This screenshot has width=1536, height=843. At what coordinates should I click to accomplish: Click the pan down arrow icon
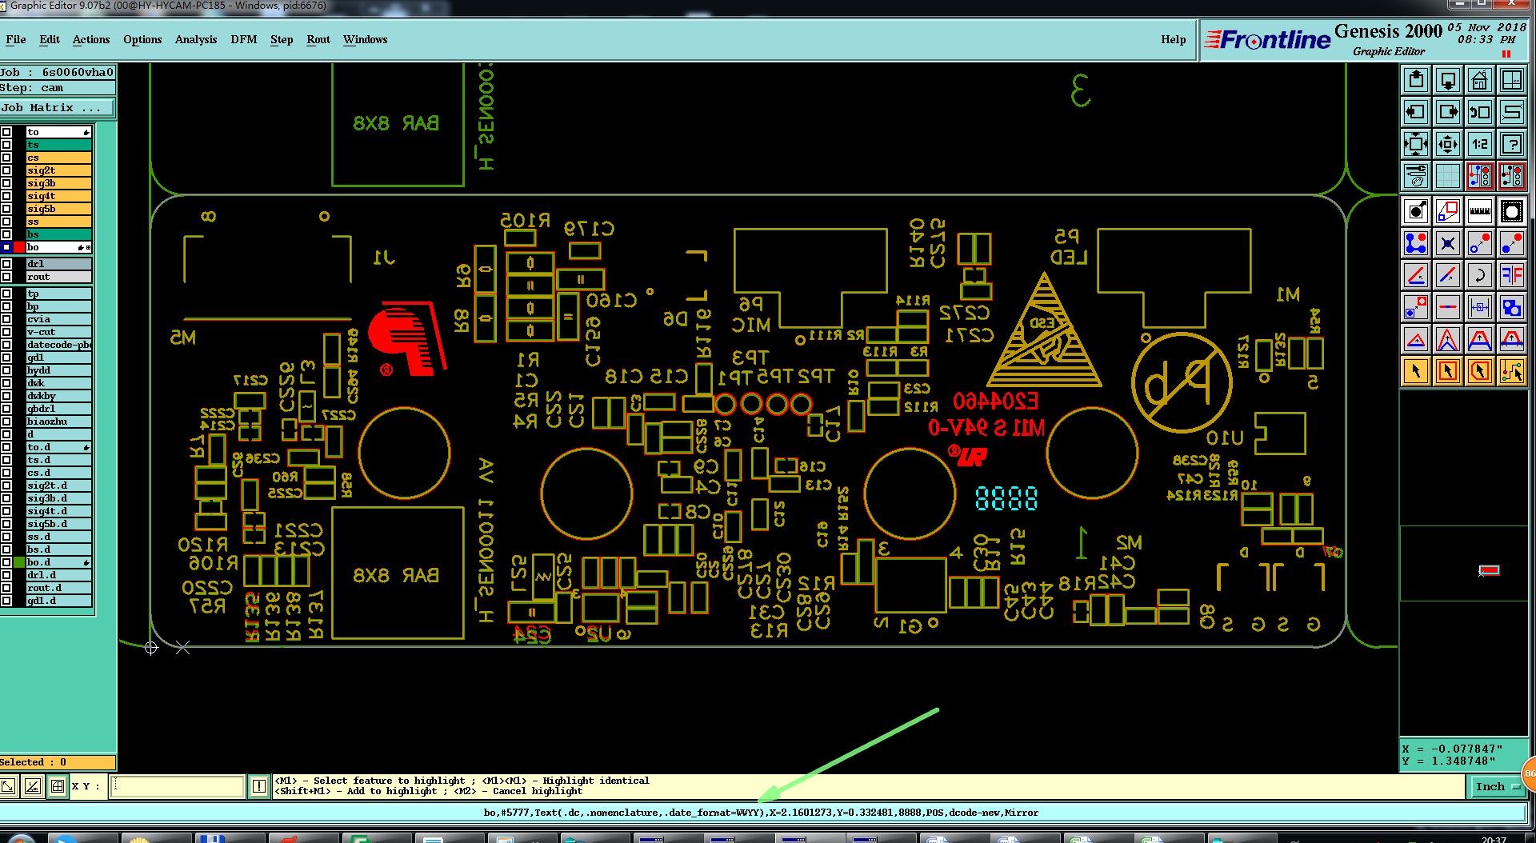(x=1448, y=80)
